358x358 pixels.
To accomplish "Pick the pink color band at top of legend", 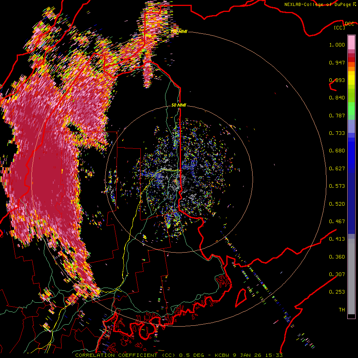I will [351, 42].
